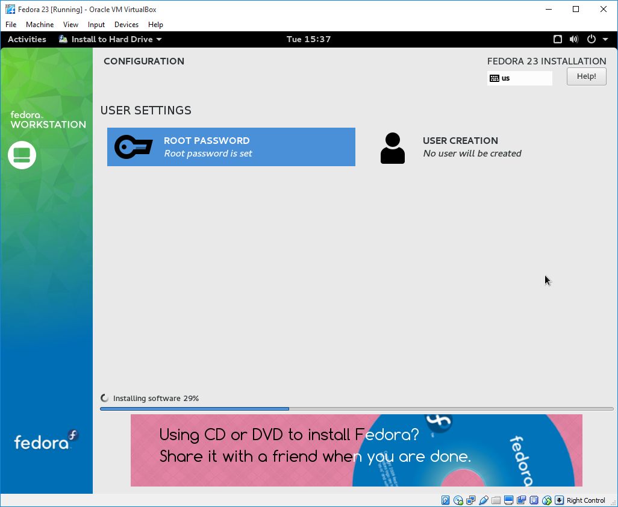Click 'Installing software 29%' status text
Viewport: 618px width, 507px height.
[x=155, y=398]
